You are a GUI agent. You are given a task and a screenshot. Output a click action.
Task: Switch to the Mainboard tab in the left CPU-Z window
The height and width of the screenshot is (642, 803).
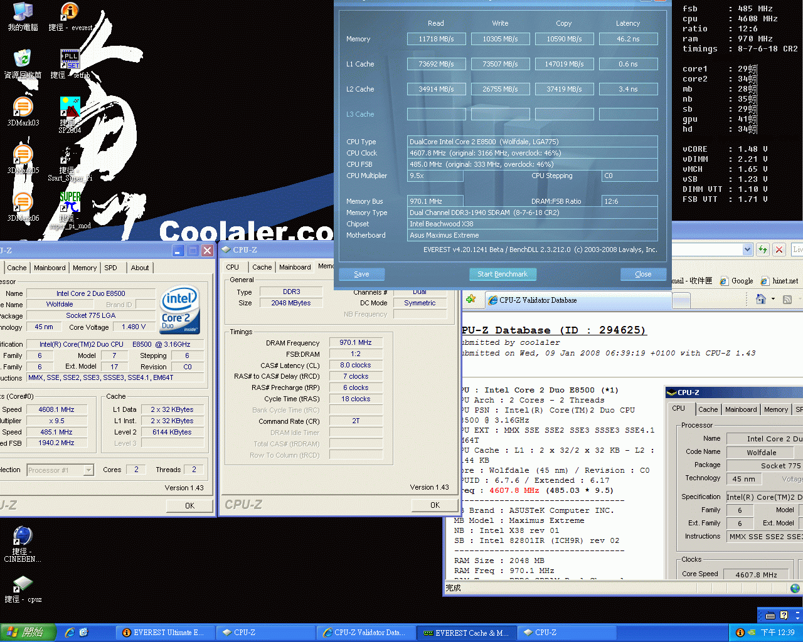click(x=50, y=268)
